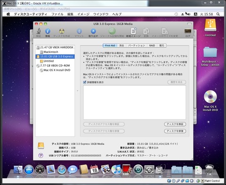Open Photo Booth in the Dock
The image size is (226, 185).
coord(127,169)
